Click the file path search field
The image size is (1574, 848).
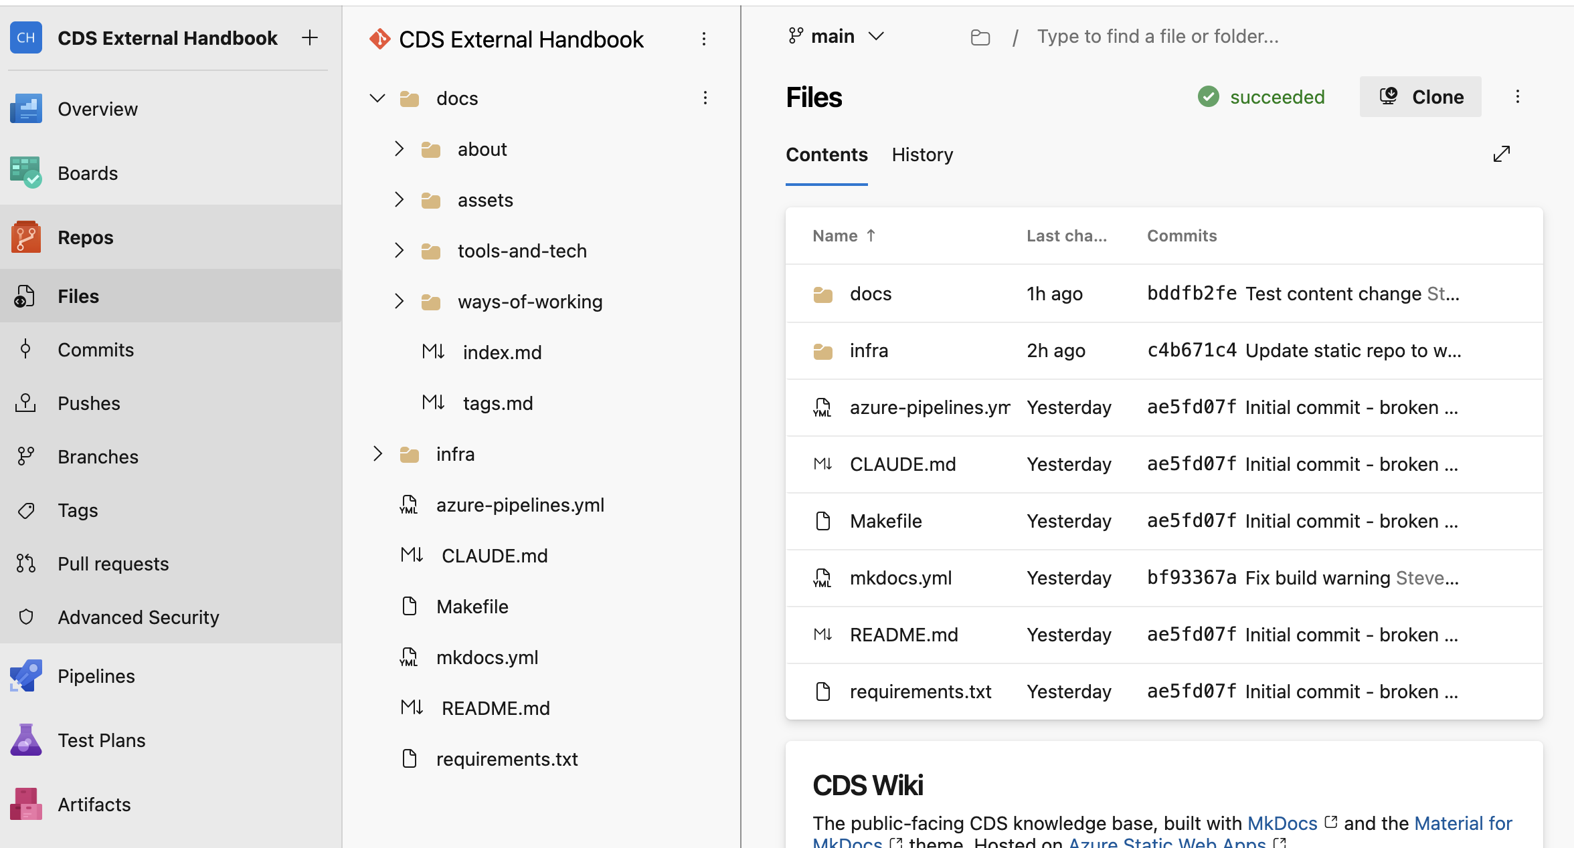coord(1158,36)
